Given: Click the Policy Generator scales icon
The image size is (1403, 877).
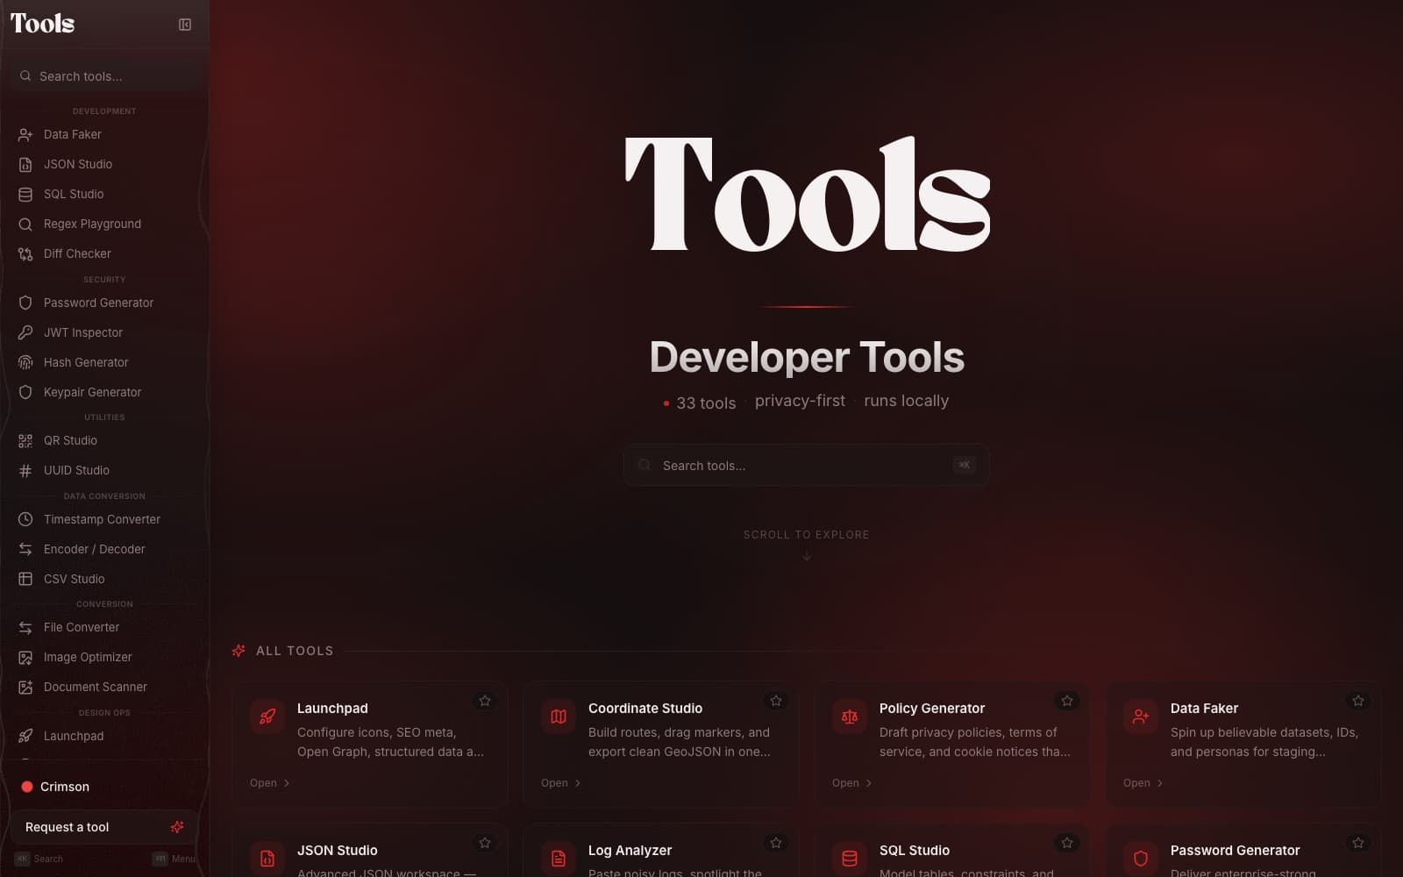Looking at the screenshot, I should (x=850, y=717).
